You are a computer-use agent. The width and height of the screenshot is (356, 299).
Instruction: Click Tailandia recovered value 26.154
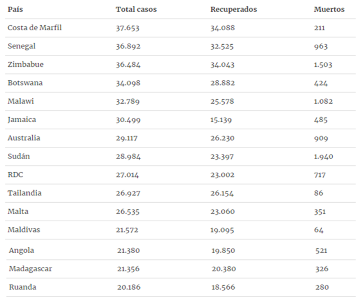pyautogui.click(x=222, y=193)
